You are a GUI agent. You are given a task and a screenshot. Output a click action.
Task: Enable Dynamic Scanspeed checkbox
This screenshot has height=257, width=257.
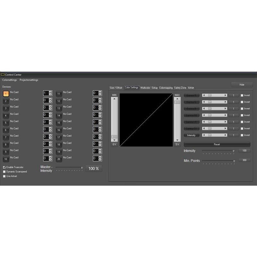[4, 172]
